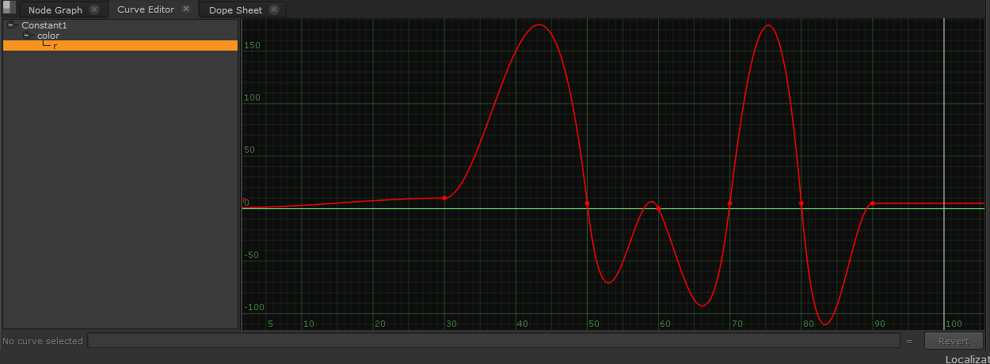Select the Curve Editor tab

click(x=146, y=10)
